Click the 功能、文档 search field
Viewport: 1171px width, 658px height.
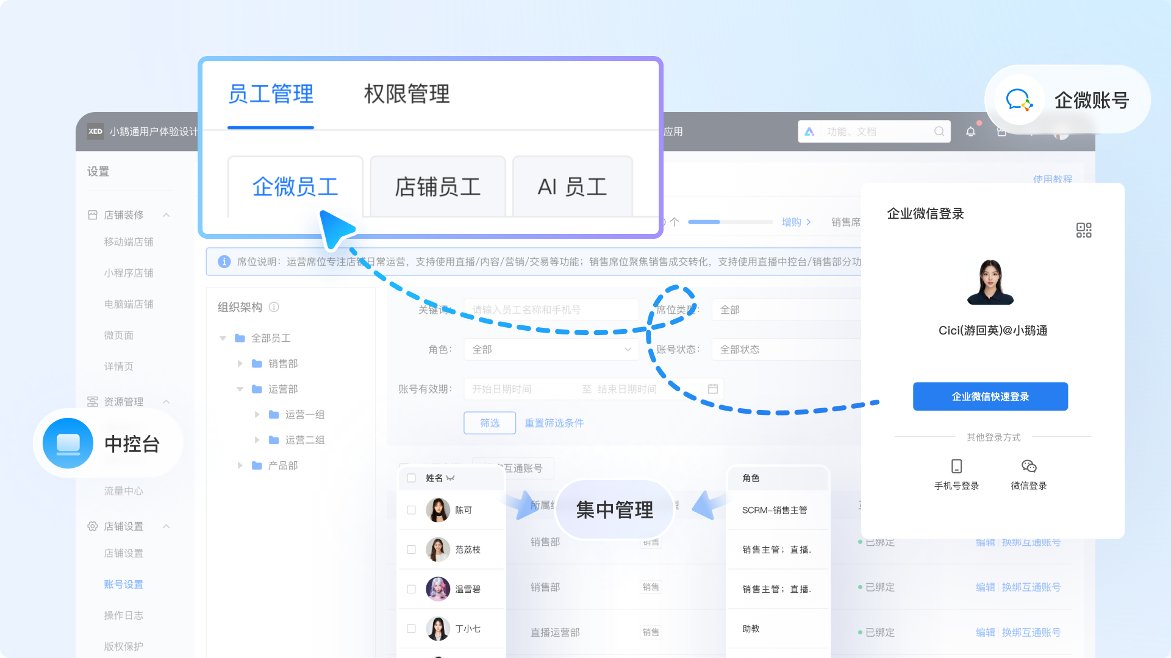[874, 132]
